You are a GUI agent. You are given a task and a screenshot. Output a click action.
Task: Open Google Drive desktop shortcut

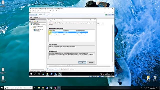[149, 79]
